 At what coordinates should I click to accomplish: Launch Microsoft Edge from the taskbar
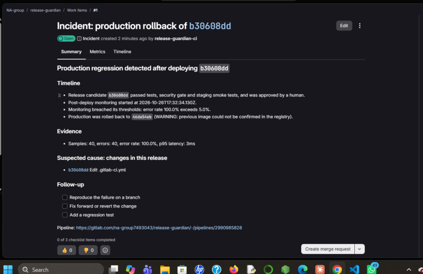303,269
